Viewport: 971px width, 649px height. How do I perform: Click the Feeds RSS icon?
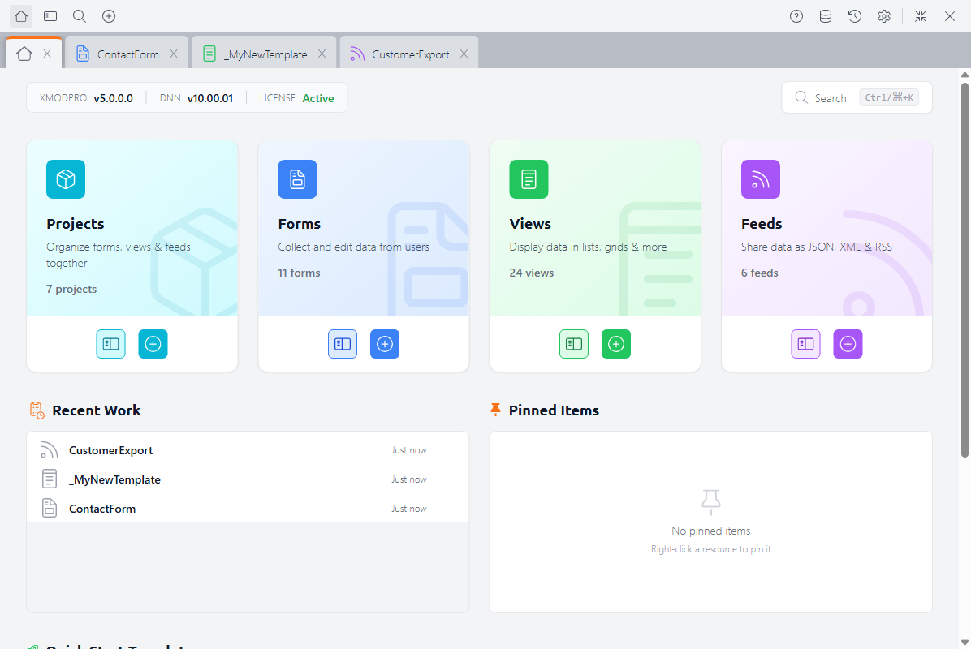(761, 179)
